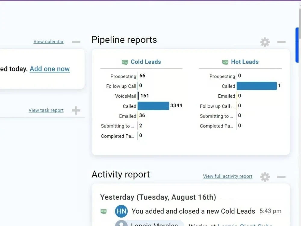Click Cold Leads Follow up Call label
This screenshot has height=226, width=301.
pyautogui.click(x=121, y=86)
